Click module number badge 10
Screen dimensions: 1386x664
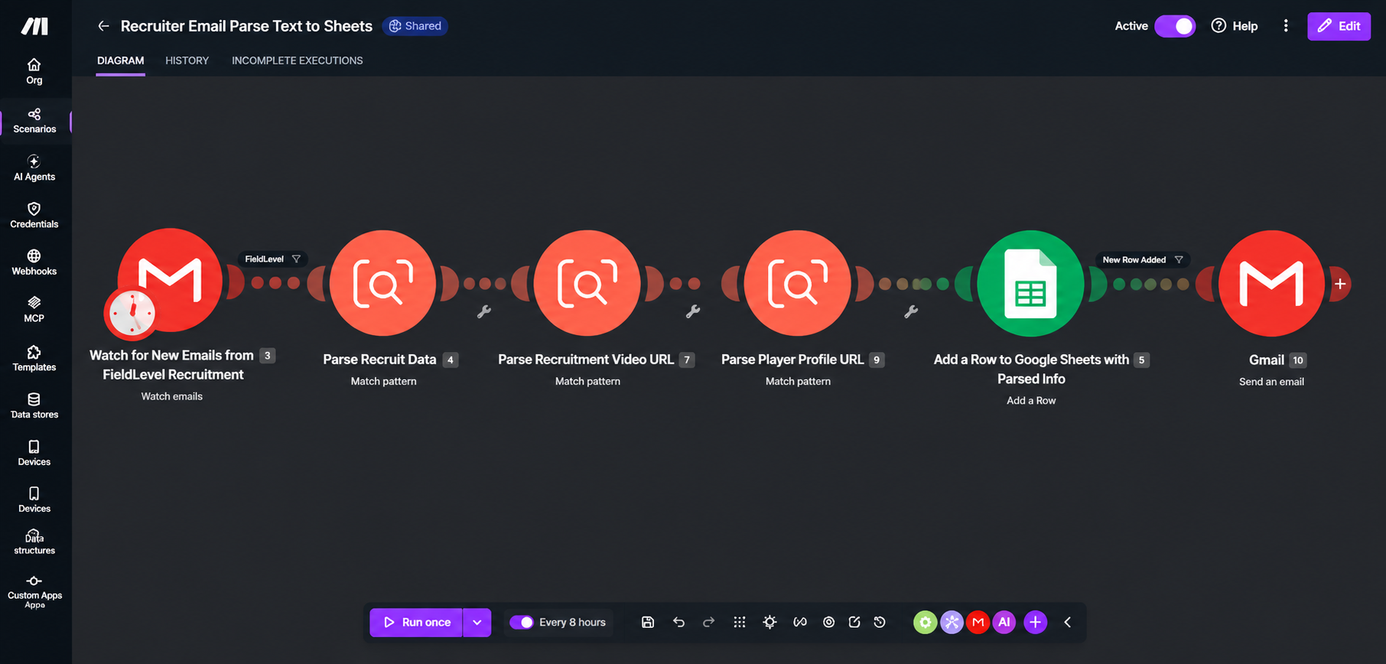[x=1298, y=360]
